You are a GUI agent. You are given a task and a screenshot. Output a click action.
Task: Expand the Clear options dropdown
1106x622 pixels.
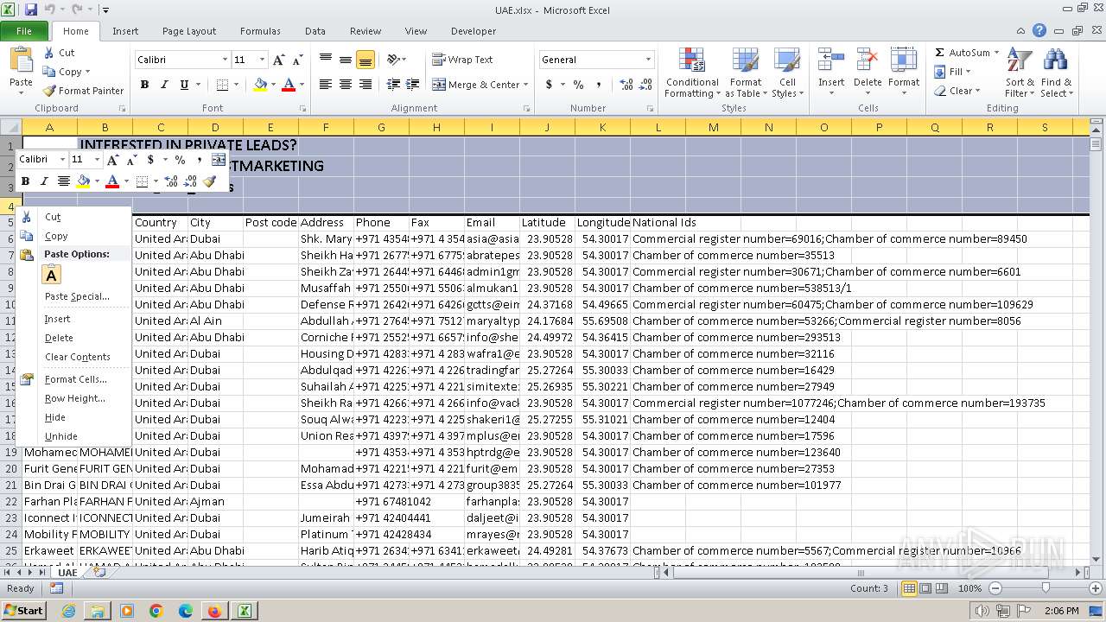pos(976,91)
